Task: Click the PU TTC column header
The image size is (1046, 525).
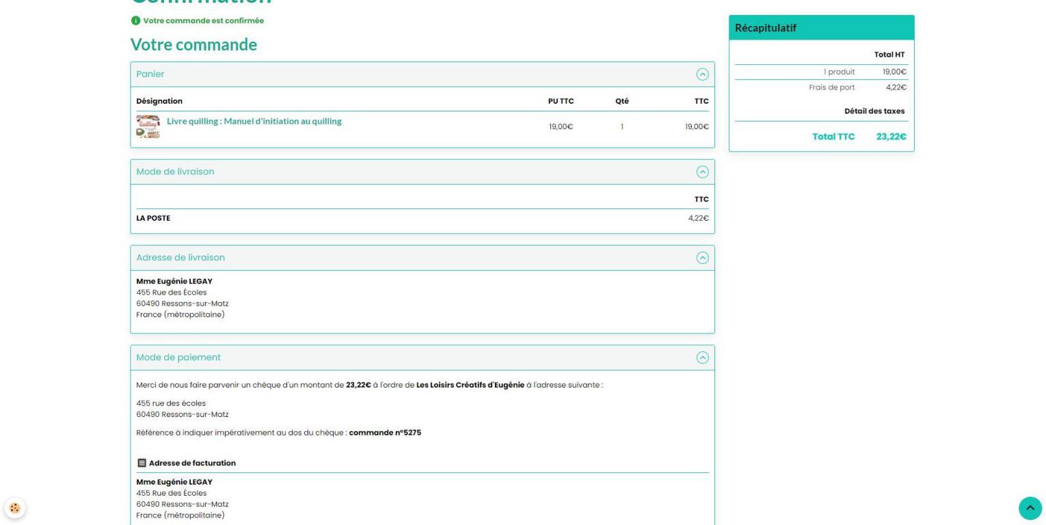Action: click(561, 101)
